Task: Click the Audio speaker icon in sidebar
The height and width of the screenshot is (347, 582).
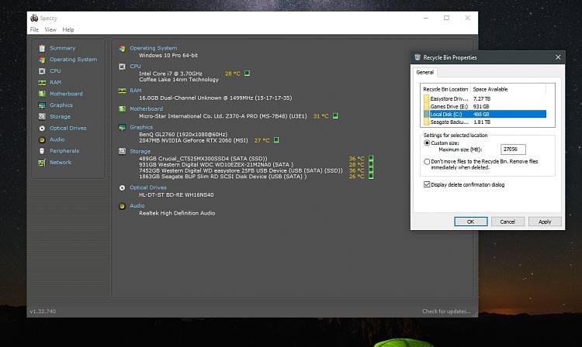Action: [42, 139]
